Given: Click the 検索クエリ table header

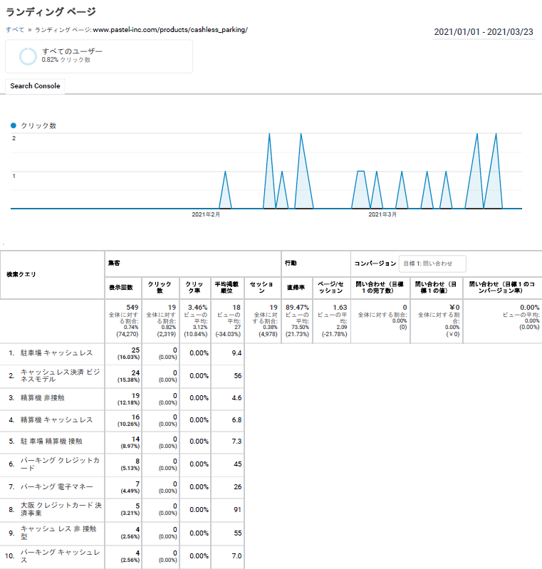Looking at the screenshot, I should [21, 274].
